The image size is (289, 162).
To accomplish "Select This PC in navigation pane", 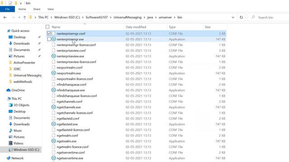I will tap(16, 99).
